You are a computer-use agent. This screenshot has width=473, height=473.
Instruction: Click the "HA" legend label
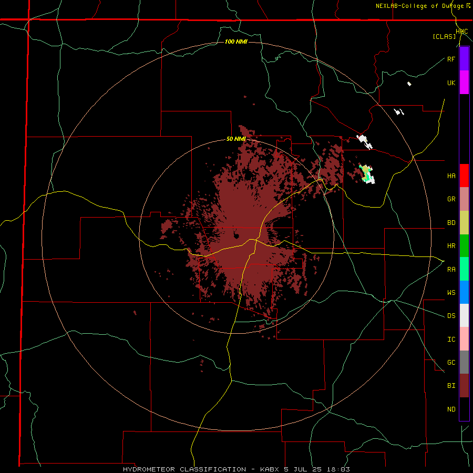pyautogui.click(x=451, y=176)
